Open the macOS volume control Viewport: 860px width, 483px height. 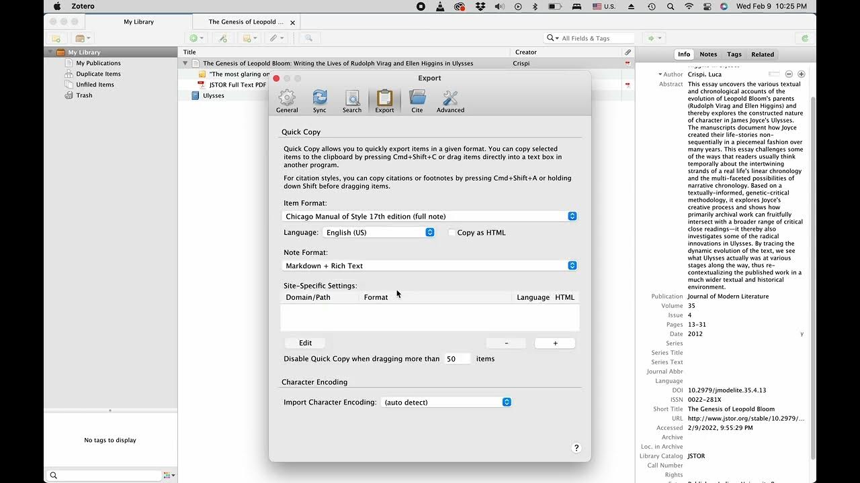click(x=499, y=6)
